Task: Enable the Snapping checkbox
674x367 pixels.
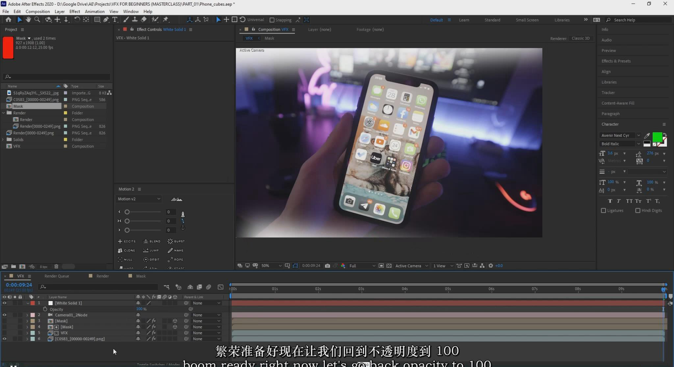Action: (x=272, y=20)
